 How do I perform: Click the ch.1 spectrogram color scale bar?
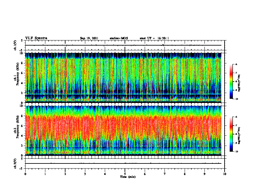click(231, 82)
